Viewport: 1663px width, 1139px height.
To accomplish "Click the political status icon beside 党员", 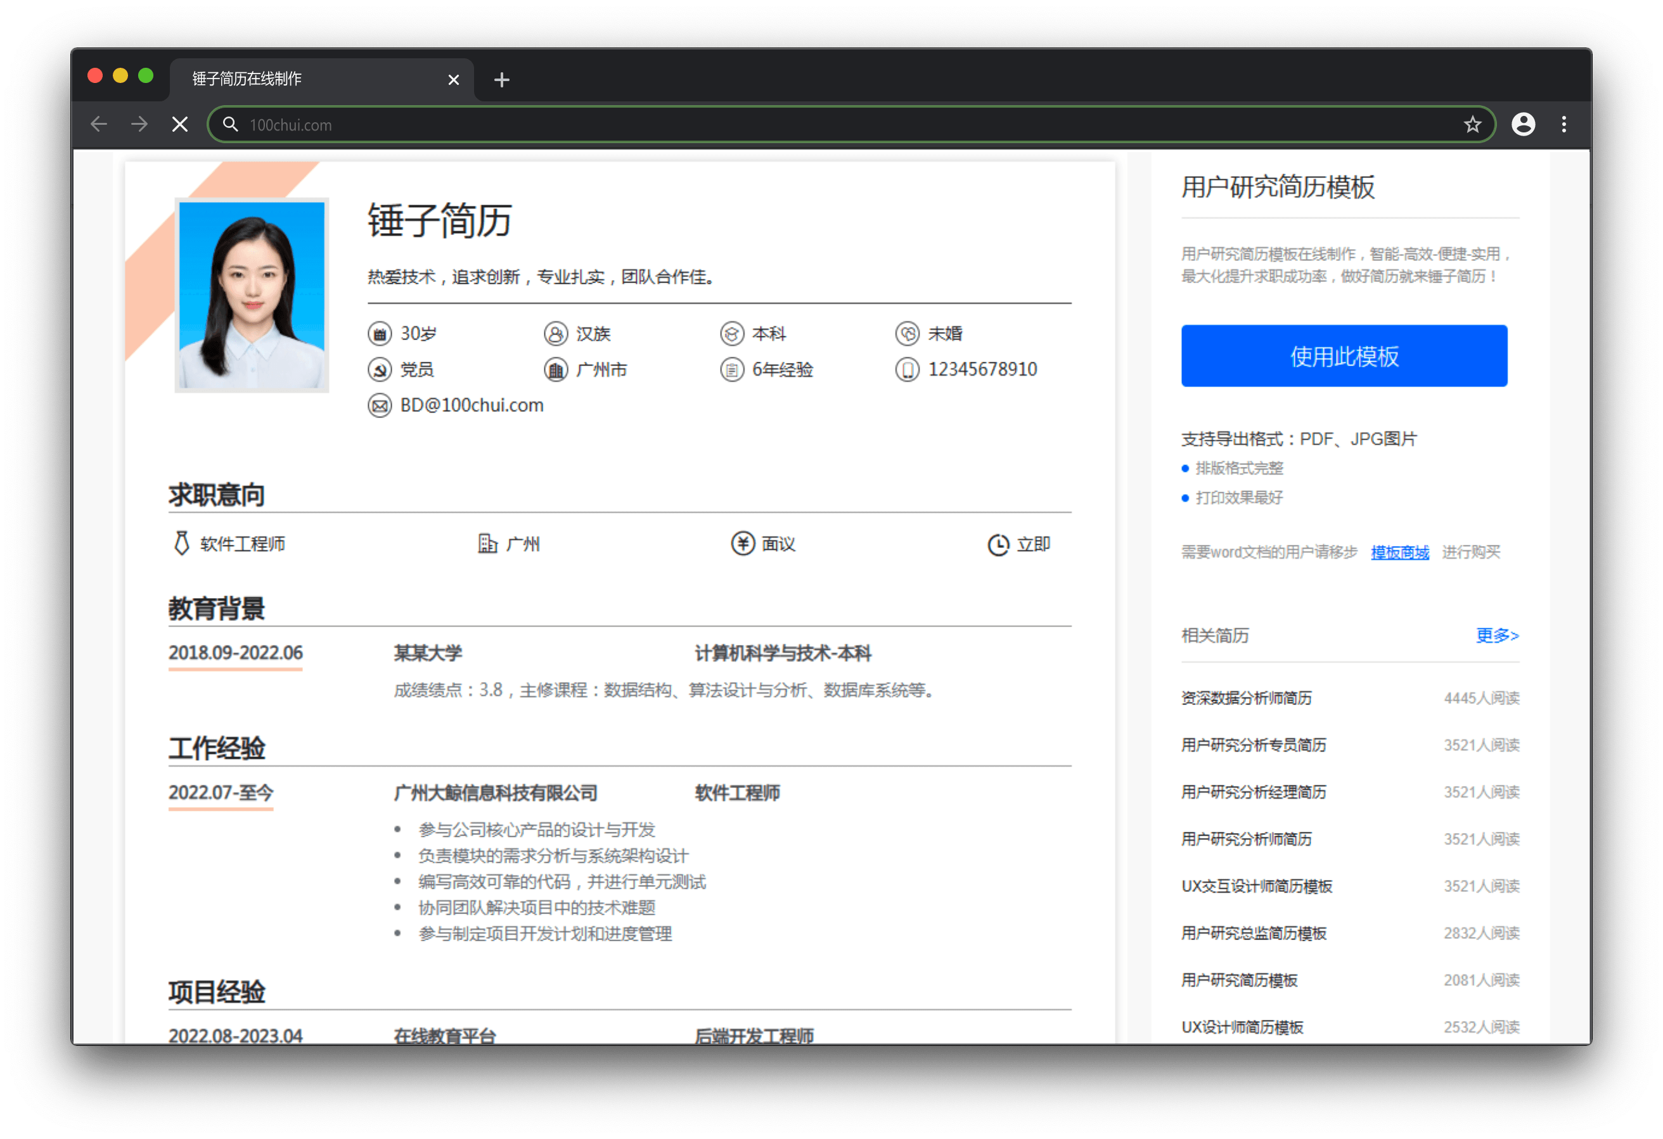I will (x=379, y=369).
